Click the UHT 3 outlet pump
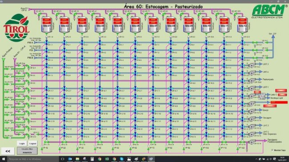Image resolution: width=289 pixels, height=162 pixels. point(252,65)
